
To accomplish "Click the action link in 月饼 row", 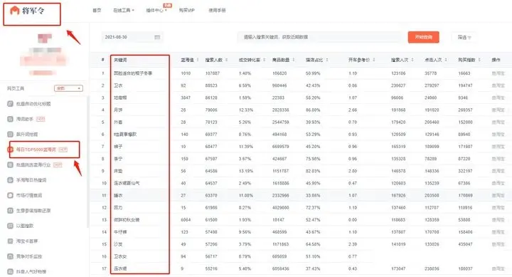I will coord(498,110).
